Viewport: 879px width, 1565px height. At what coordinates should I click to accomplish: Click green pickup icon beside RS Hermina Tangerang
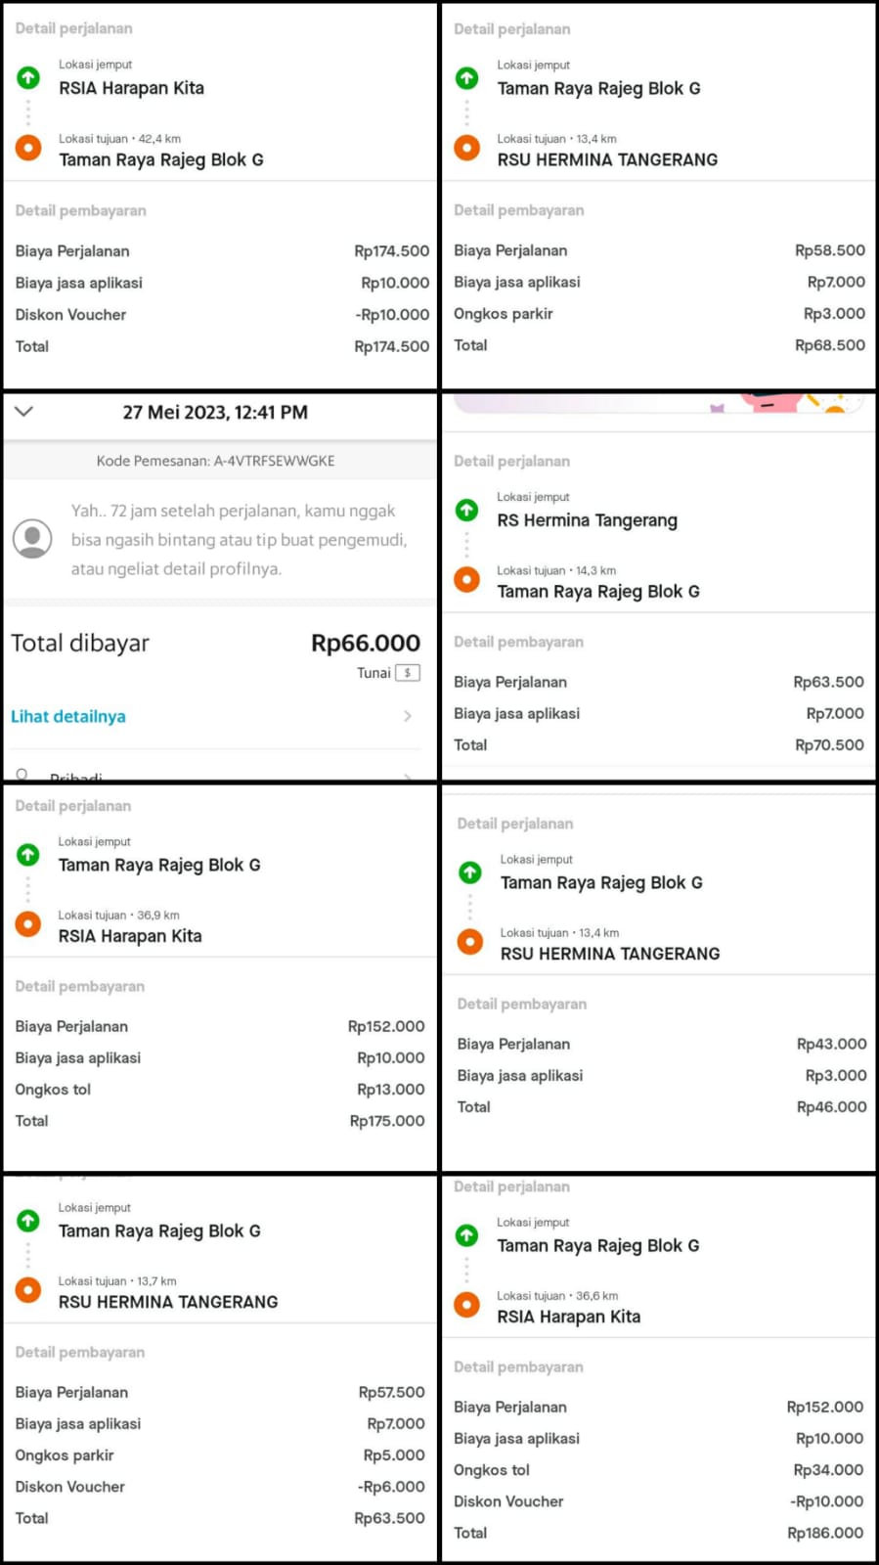467,510
